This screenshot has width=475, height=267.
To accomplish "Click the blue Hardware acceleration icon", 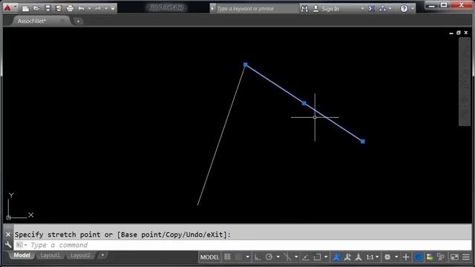I will [x=419, y=257].
